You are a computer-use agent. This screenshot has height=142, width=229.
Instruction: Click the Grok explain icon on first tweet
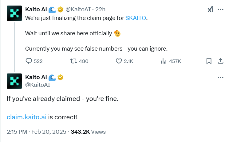[x=211, y=9]
